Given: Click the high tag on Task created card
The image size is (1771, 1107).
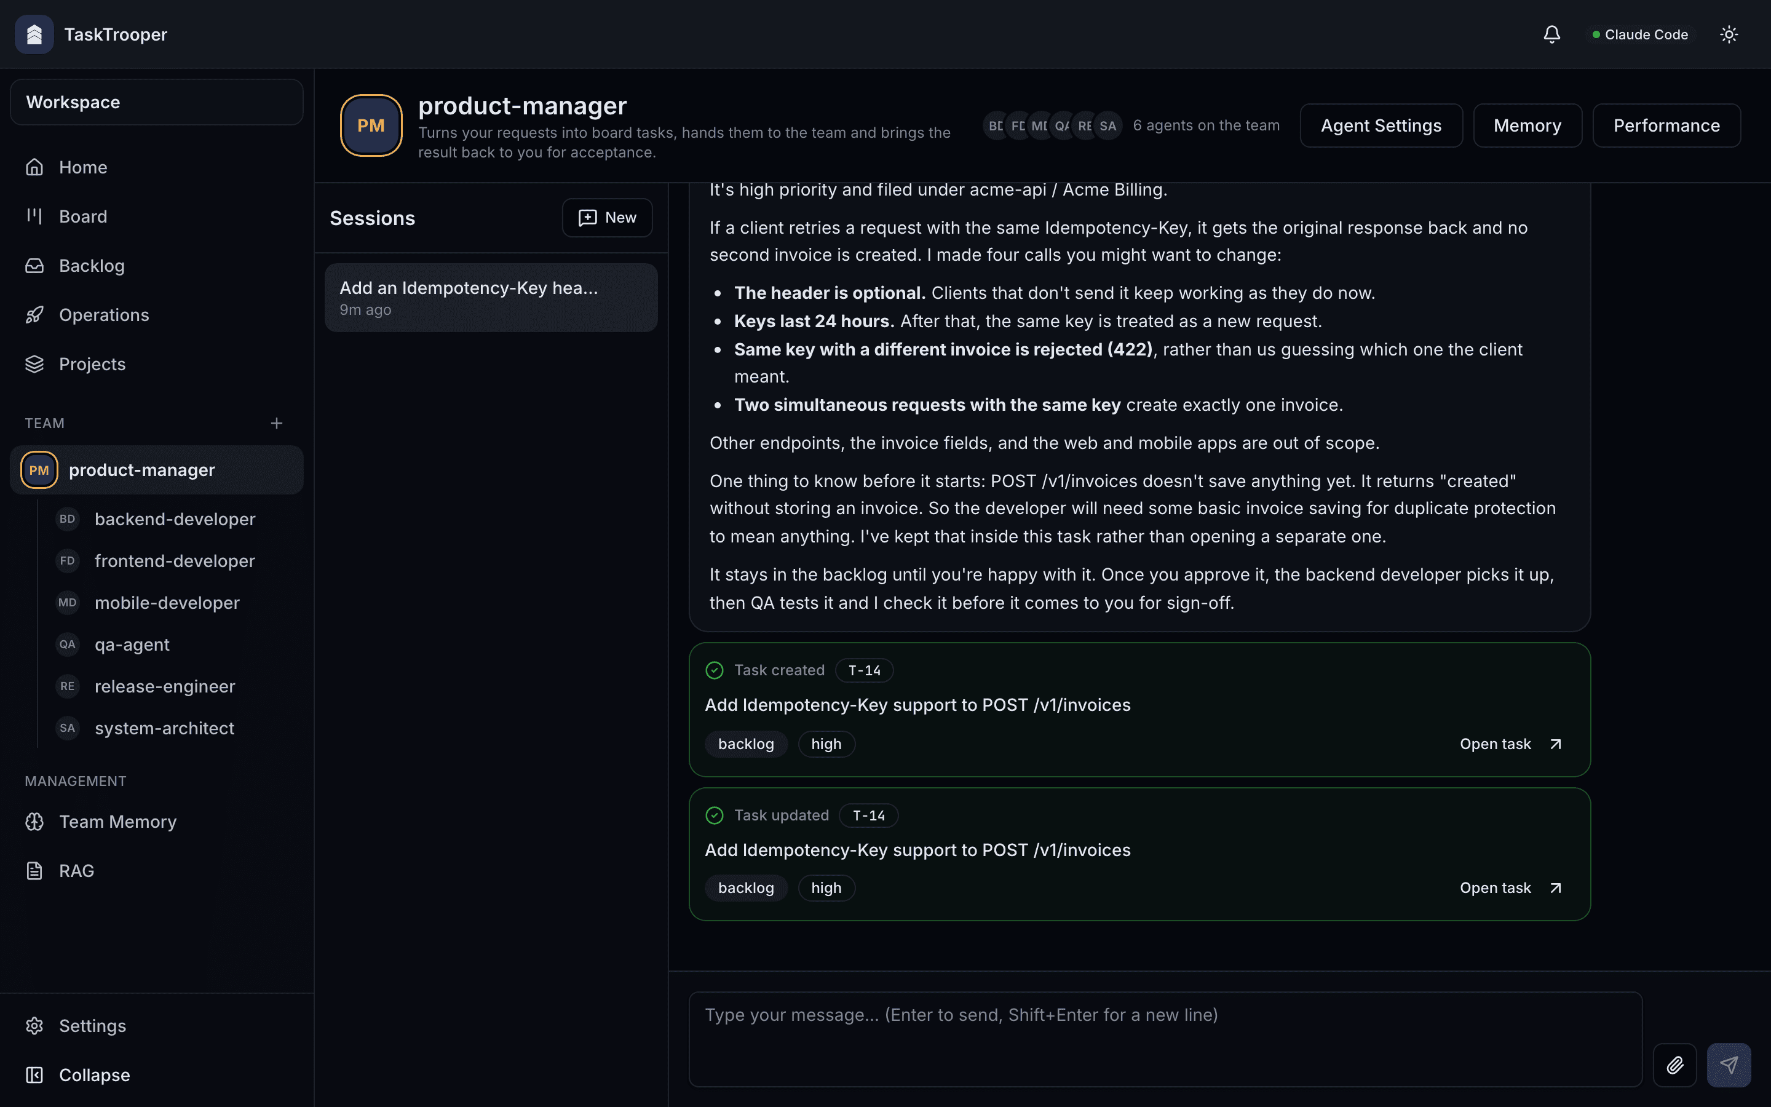Looking at the screenshot, I should (x=826, y=744).
